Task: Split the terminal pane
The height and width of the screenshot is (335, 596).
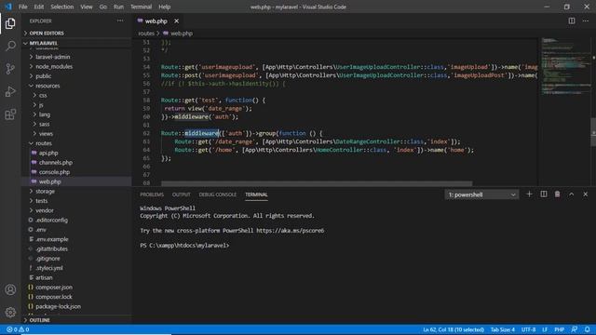Action: 544,194
